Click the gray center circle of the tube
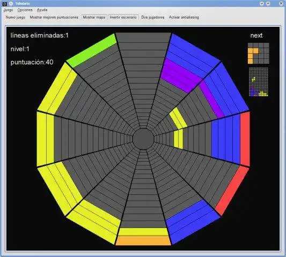 click(x=143, y=139)
